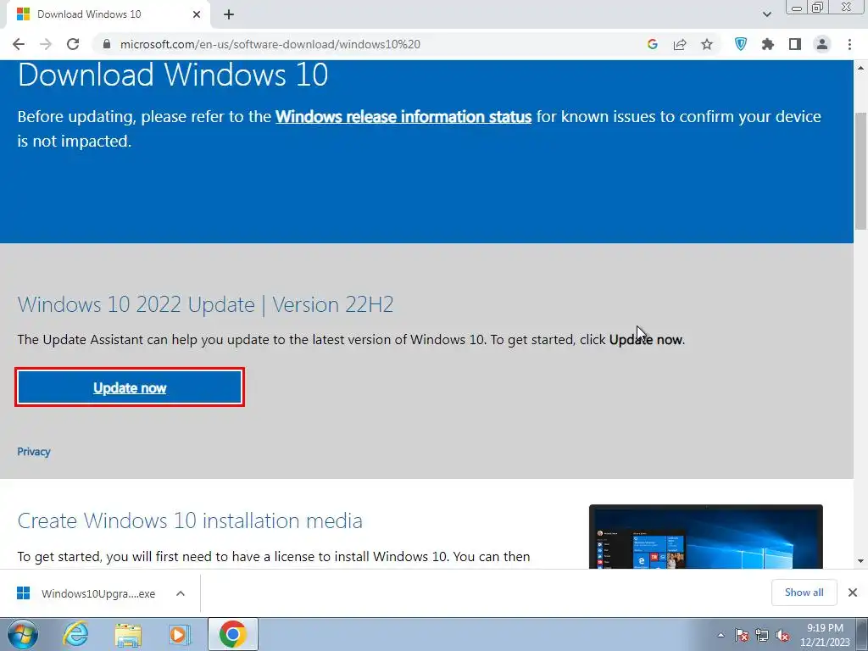Open Chrome's three-dot menu
Image resolution: width=868 pixels, height=651 pixels.
click(x=849, y=44)
